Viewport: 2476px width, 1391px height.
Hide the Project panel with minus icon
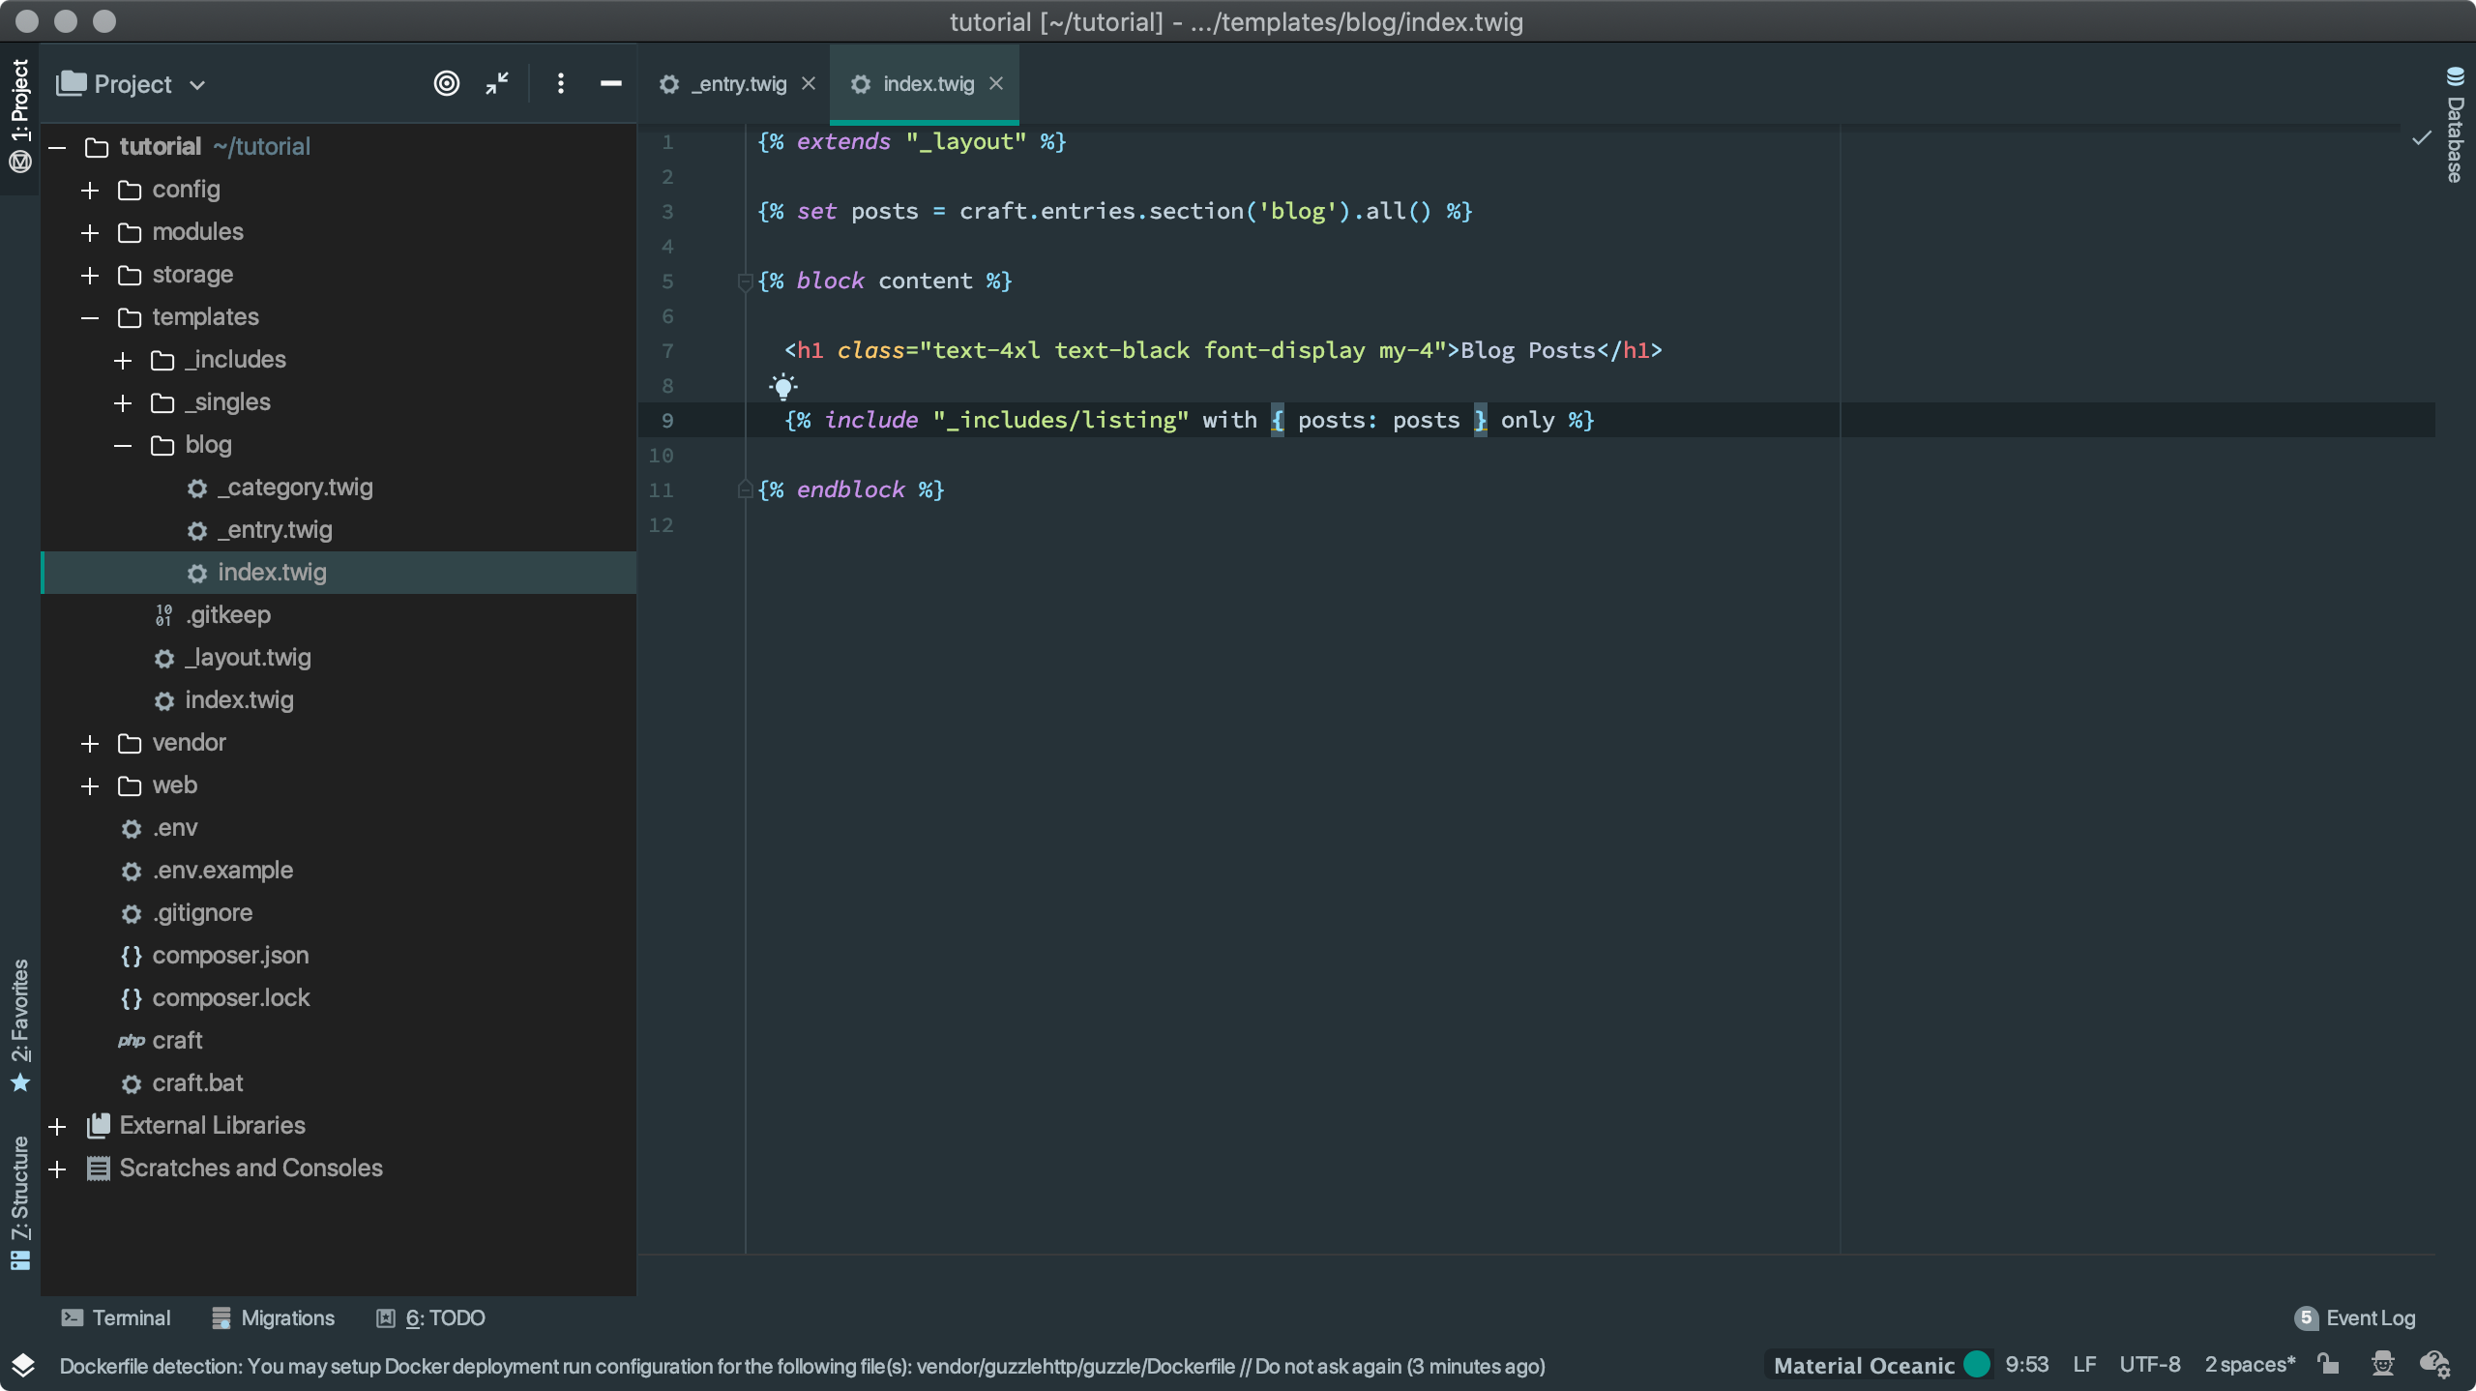pyautogui.click(x=610, y=83)
